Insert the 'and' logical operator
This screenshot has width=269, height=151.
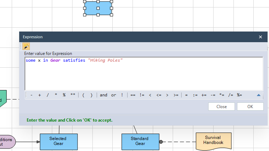103,95
